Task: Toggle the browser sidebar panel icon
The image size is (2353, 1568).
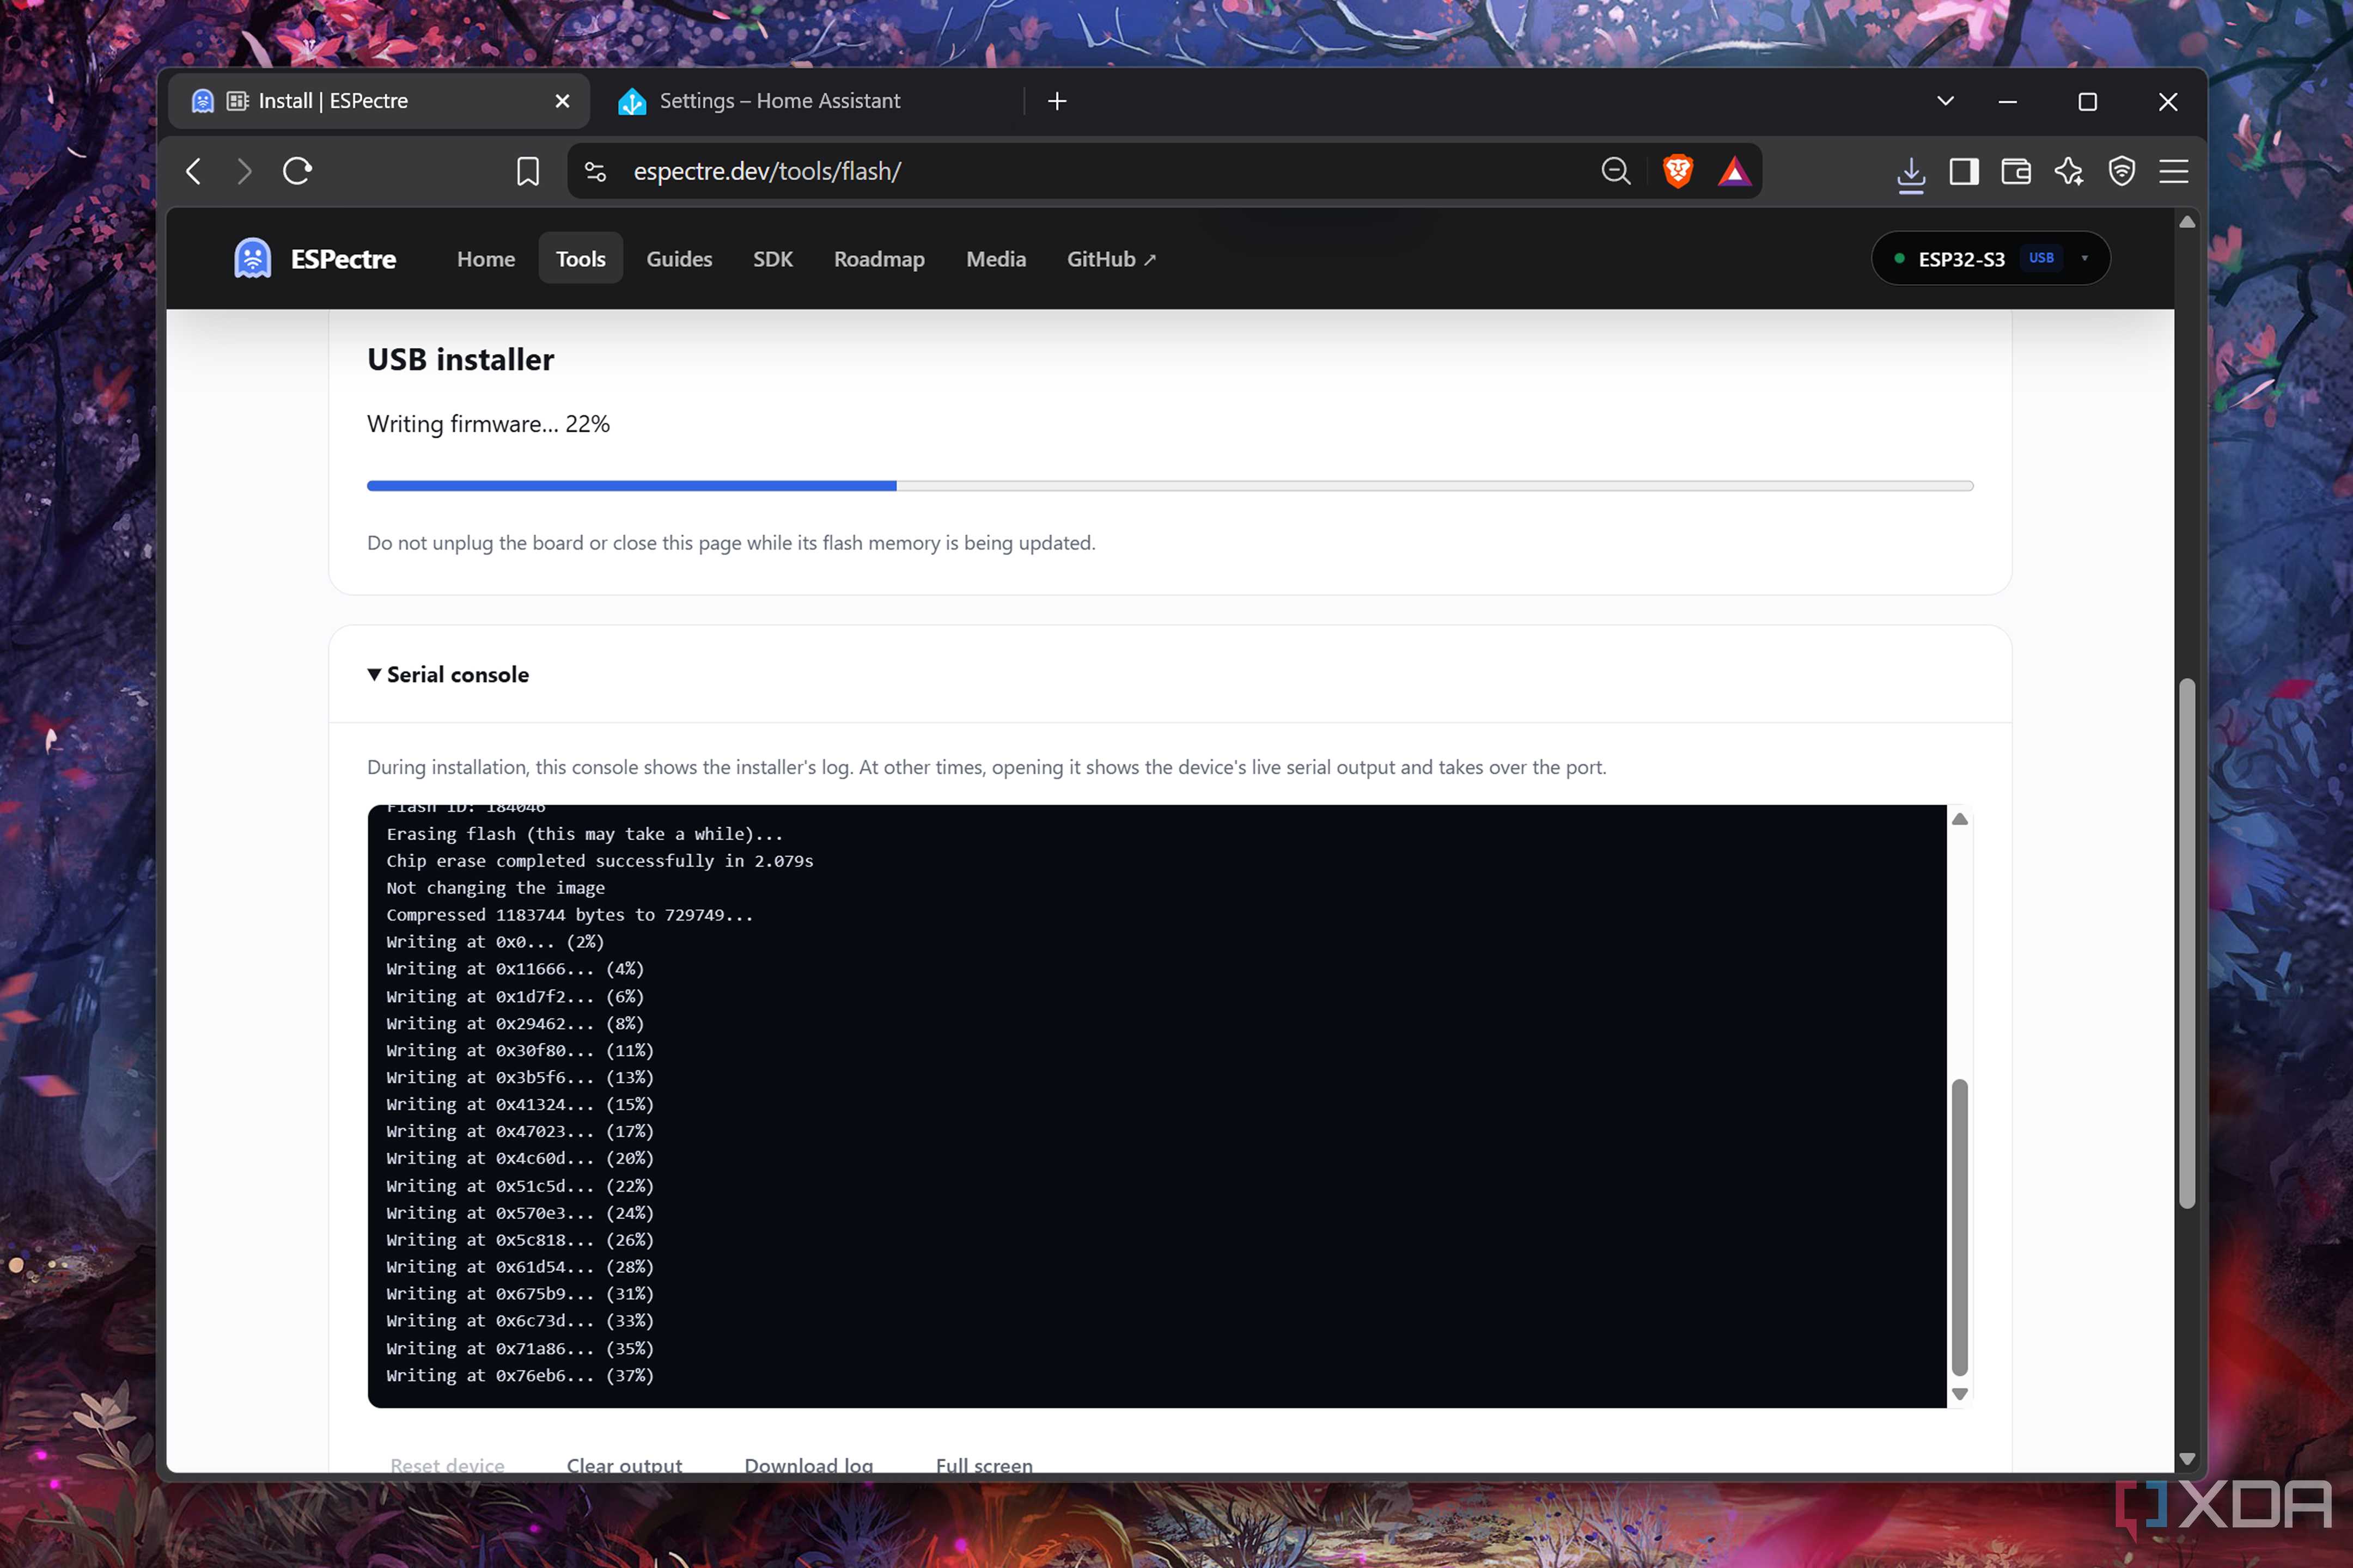Action: click(1964, 171)
